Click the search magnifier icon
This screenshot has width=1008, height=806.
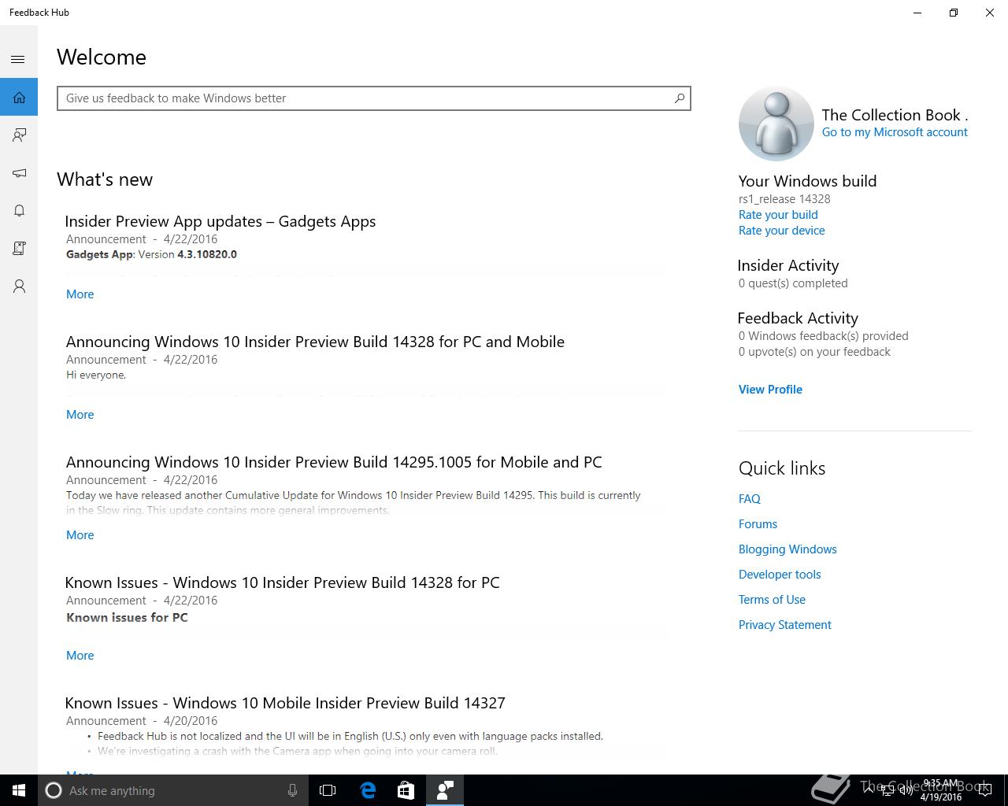click(679, 98)
